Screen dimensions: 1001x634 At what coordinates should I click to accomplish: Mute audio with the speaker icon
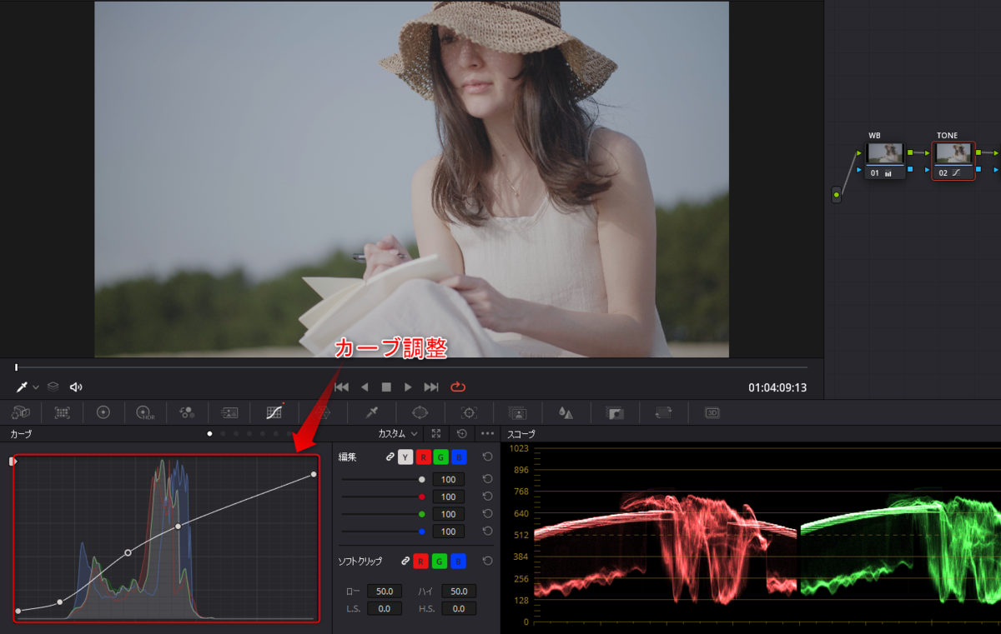76,387
